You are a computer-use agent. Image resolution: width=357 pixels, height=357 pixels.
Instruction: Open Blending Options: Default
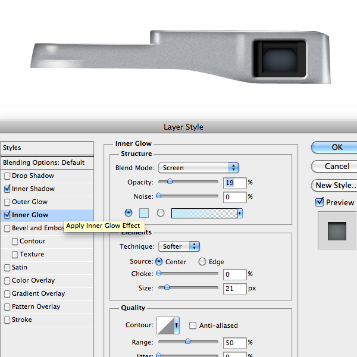[x=47, y=162]
